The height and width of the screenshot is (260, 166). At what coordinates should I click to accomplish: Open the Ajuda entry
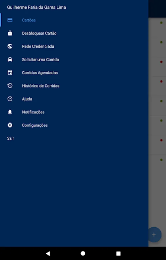(74, 99)
